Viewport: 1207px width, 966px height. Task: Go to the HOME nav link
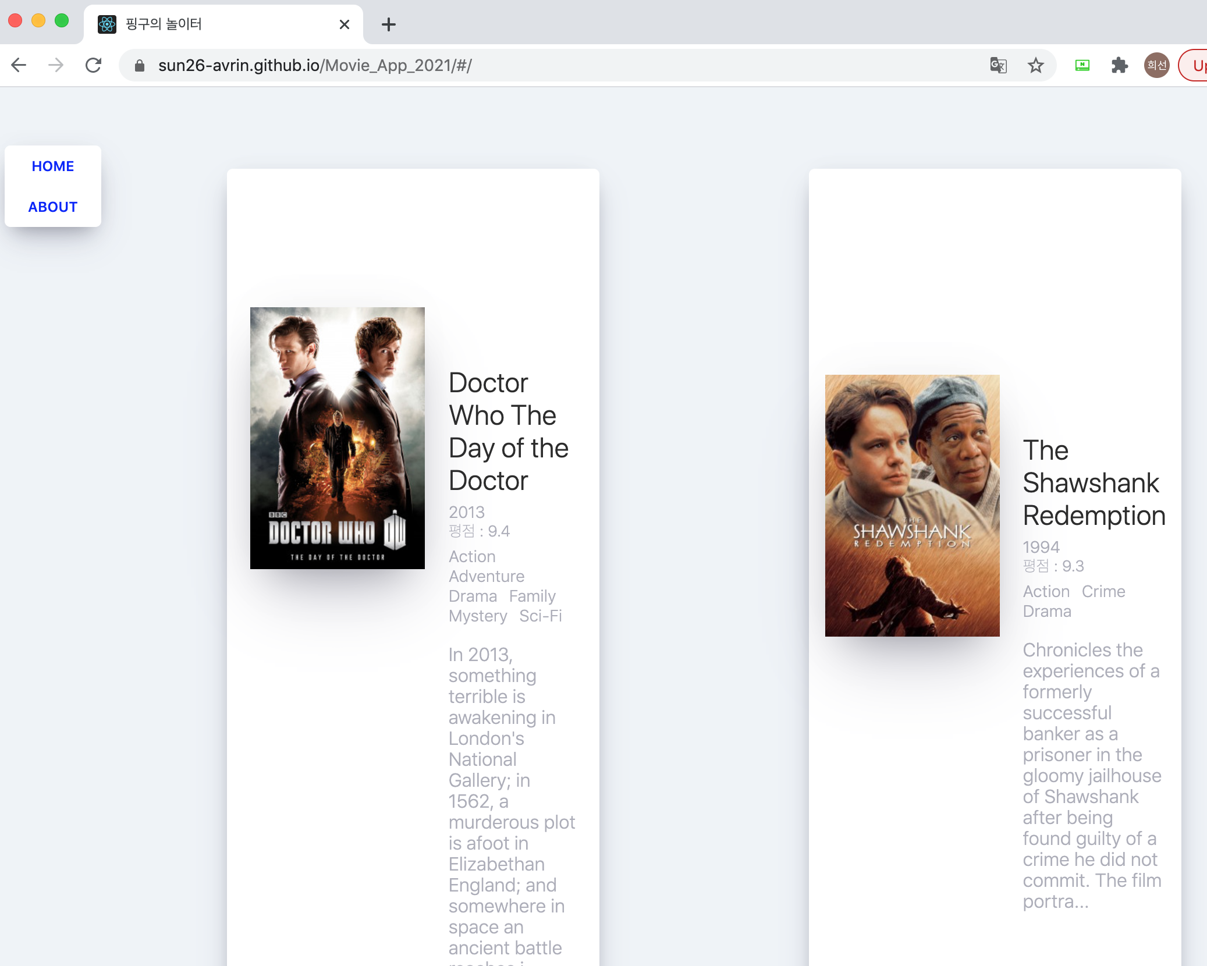(53, 166)
